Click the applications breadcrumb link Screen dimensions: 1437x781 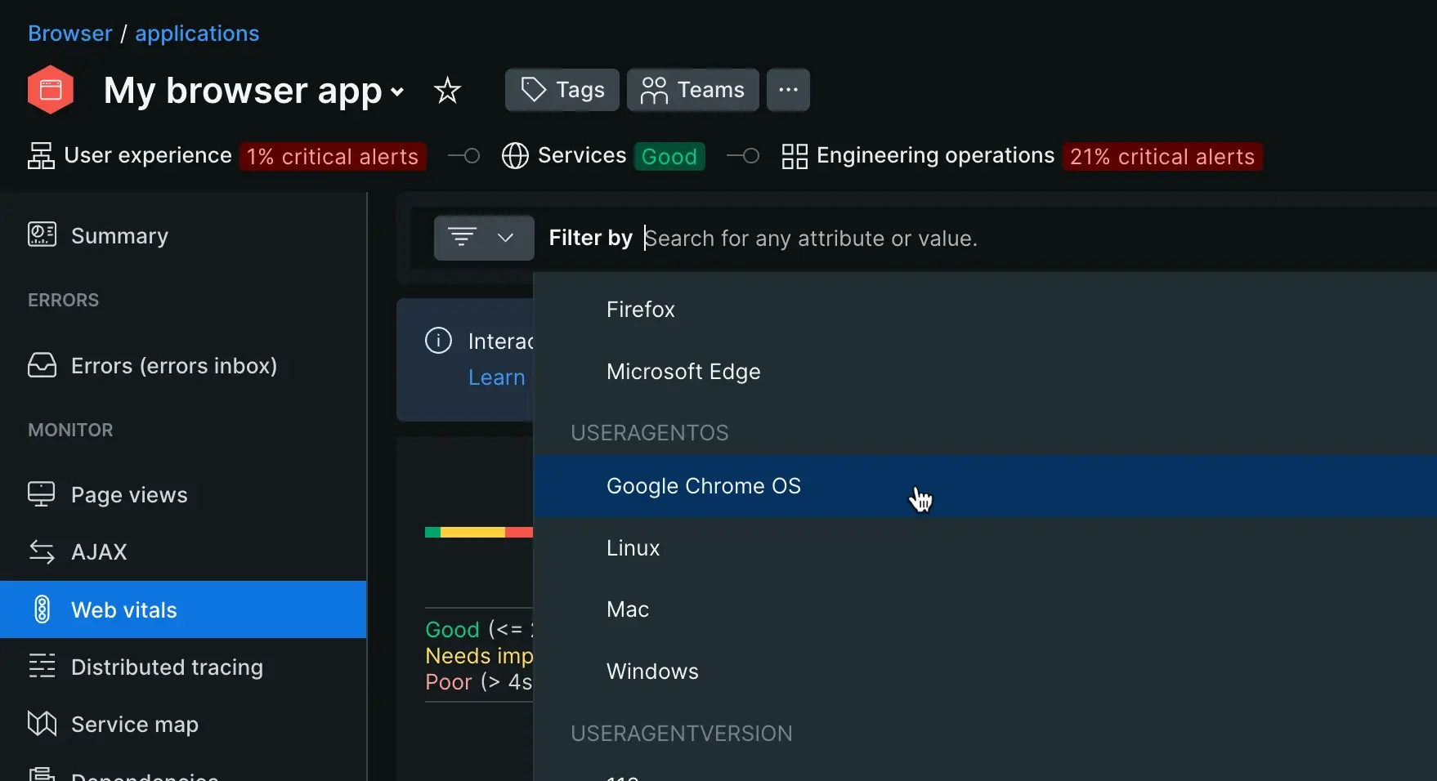[x=197, y=33]
